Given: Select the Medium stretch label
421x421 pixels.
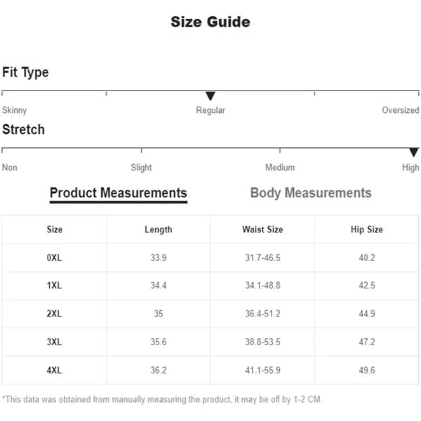Looking at the screenshot, I should pos(280,168).
